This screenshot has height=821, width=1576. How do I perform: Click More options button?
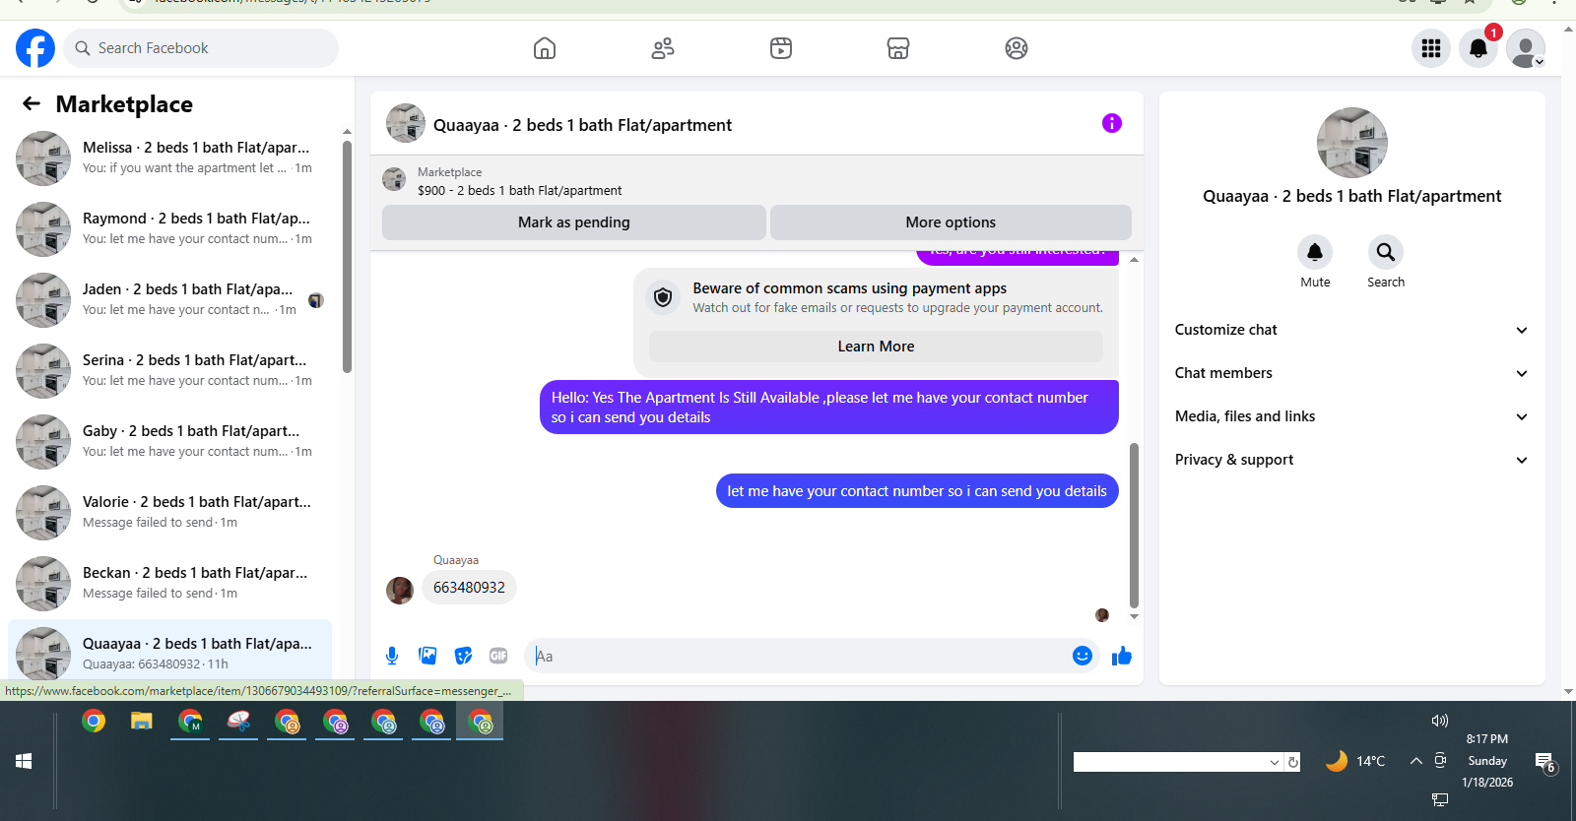pos(951,222)
